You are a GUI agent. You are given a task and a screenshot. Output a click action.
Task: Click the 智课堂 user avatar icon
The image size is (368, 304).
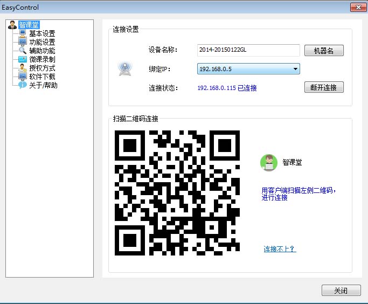point(268,162)
